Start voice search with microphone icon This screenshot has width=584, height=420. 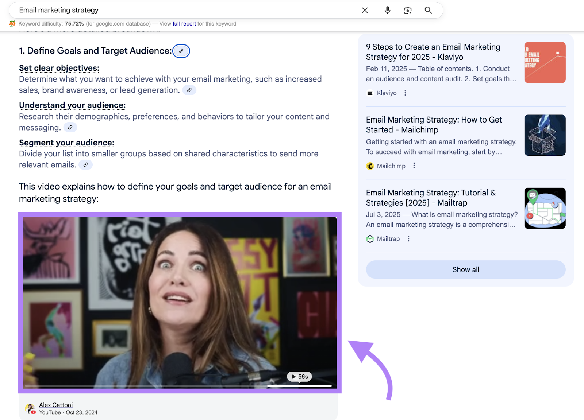pos(387,10)
